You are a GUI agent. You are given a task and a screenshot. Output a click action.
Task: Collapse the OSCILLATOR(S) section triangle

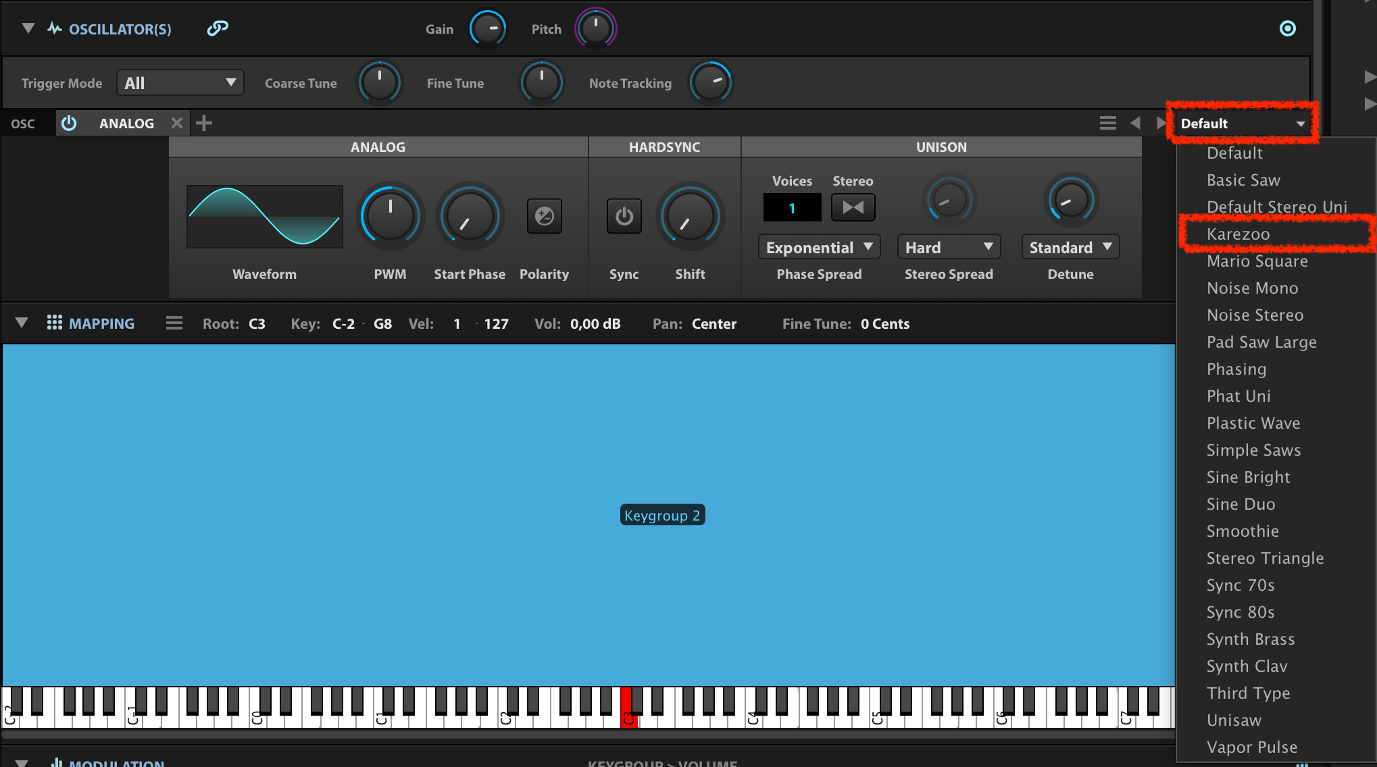coord(28,28)
